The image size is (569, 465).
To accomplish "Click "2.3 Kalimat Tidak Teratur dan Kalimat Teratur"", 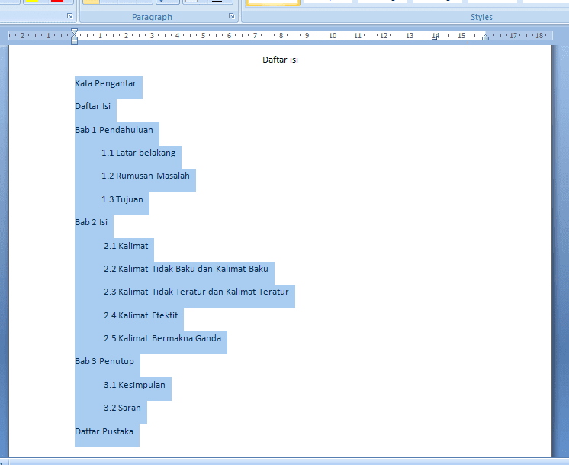I will 196,292.
